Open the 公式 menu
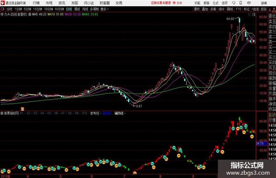Screen dimensions: 276x178 pos(215,3)
